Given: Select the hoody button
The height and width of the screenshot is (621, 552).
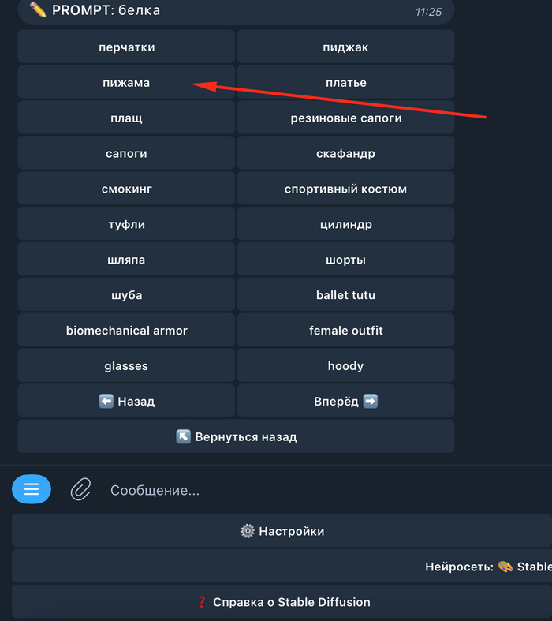Looking at the screenshot, I should click(345, 365).
